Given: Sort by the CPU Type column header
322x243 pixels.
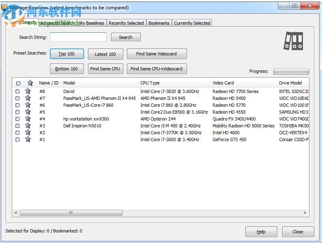Looking at the screenshot, I should [174, 83].
